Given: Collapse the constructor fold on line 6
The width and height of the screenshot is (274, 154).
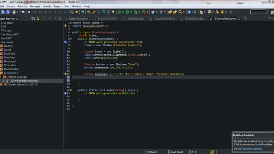Looking at the screenshot, I should (x=71, y=39).
